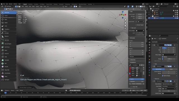Select the Transform tool
The image size is (179, 101).
[x=9, y=29]
